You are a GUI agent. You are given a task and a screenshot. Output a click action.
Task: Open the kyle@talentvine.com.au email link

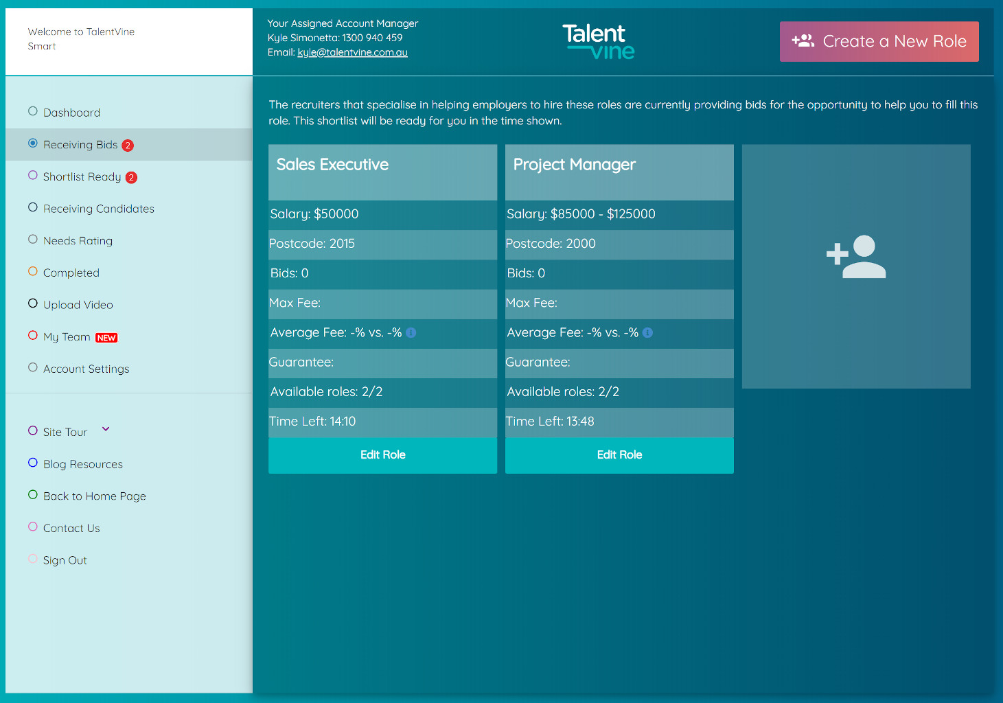click(x=352, y=53)
